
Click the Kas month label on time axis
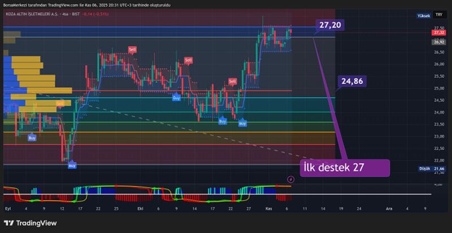point(268,208)
